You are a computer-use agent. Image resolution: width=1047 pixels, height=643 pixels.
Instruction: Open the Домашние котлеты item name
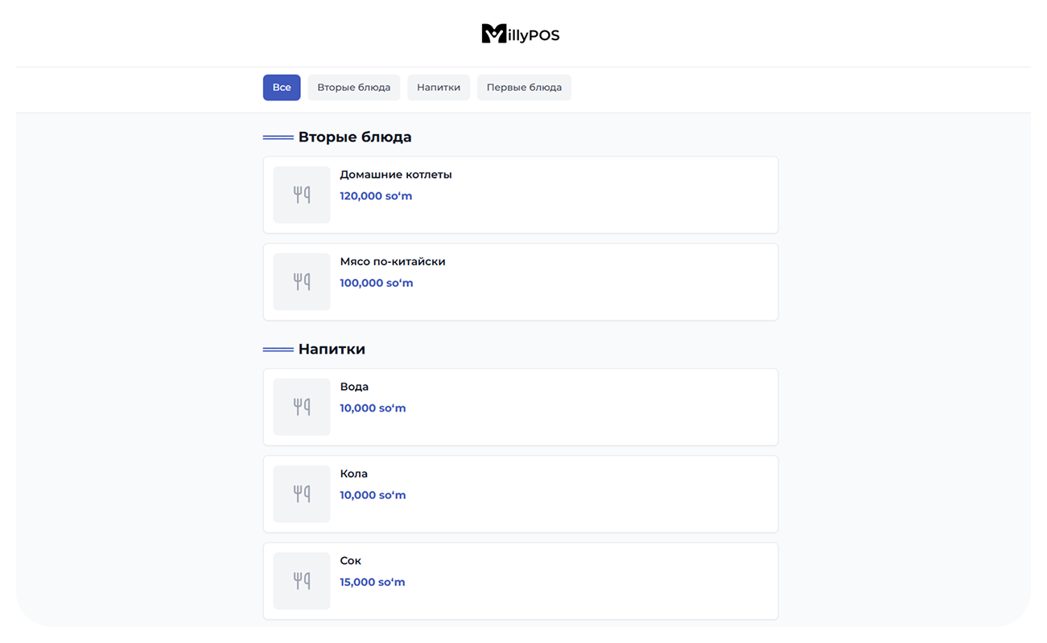[x=395, y=174]
